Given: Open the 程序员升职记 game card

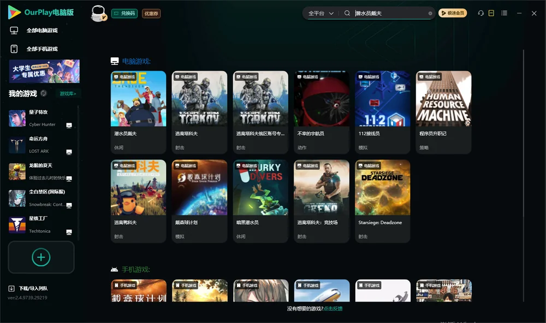Looking at the screenshot, I should click(x=443, y=112).
